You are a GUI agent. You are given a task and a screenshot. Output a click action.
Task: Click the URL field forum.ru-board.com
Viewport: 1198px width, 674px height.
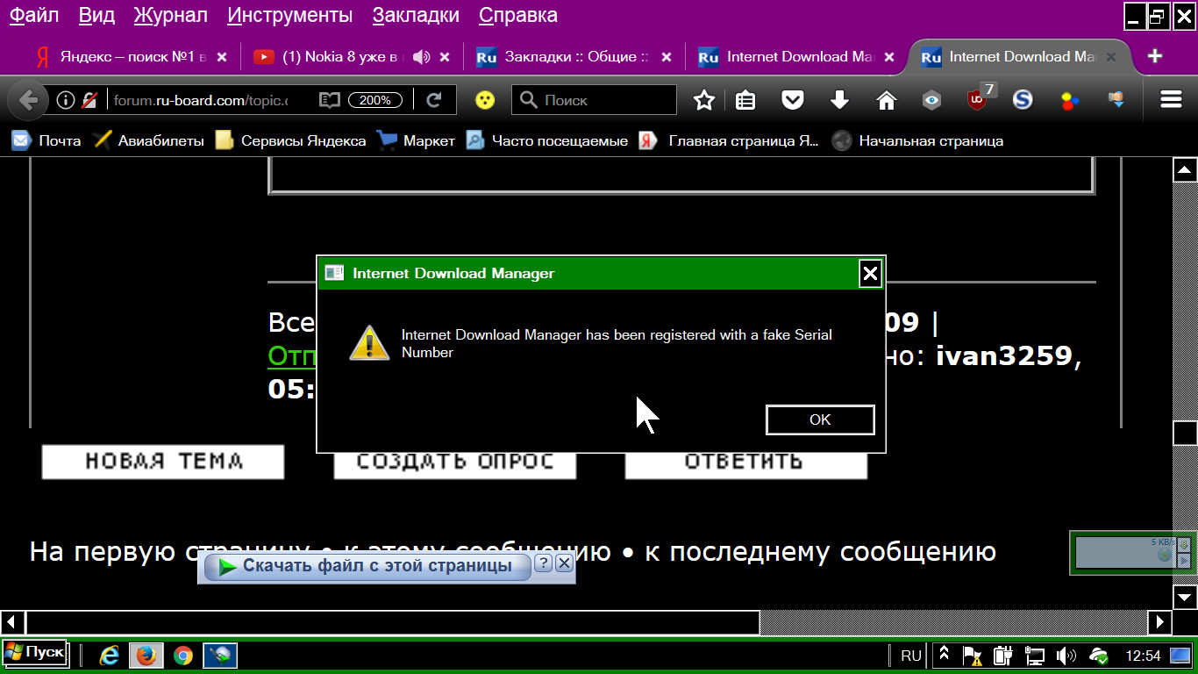(x=200, y=100)
